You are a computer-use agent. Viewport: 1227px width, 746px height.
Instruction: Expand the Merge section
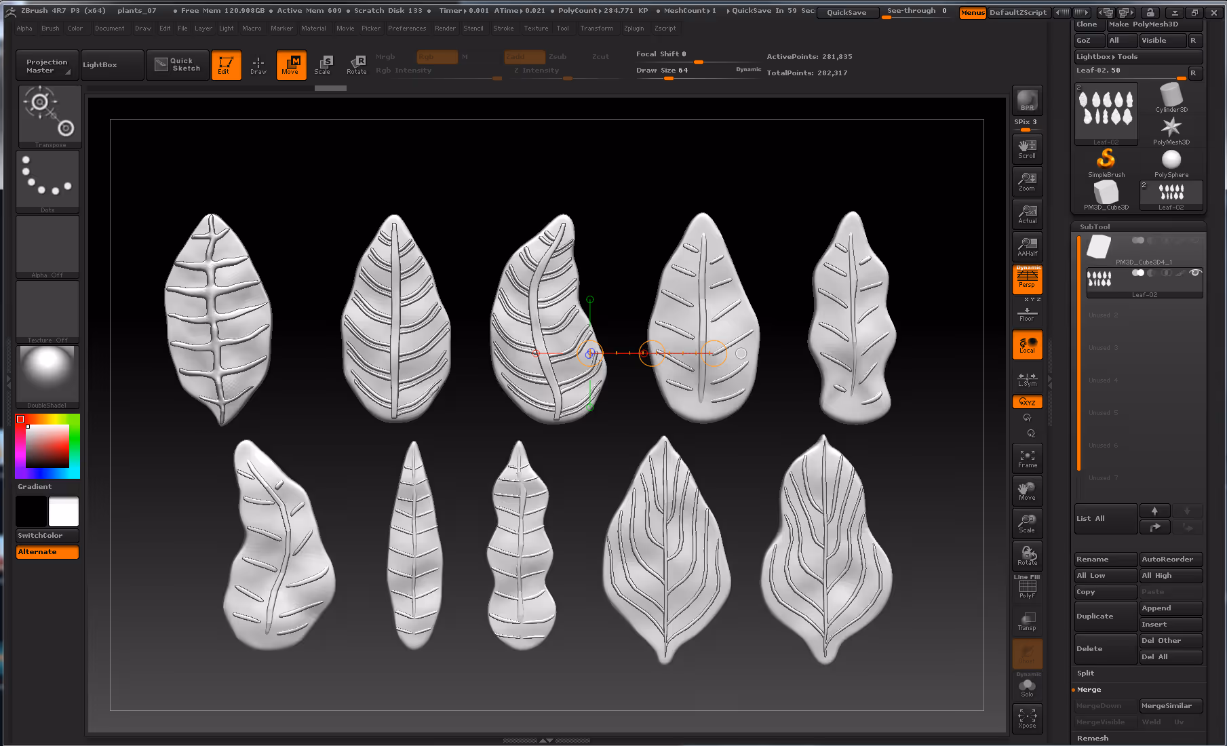coord(1089,690)
